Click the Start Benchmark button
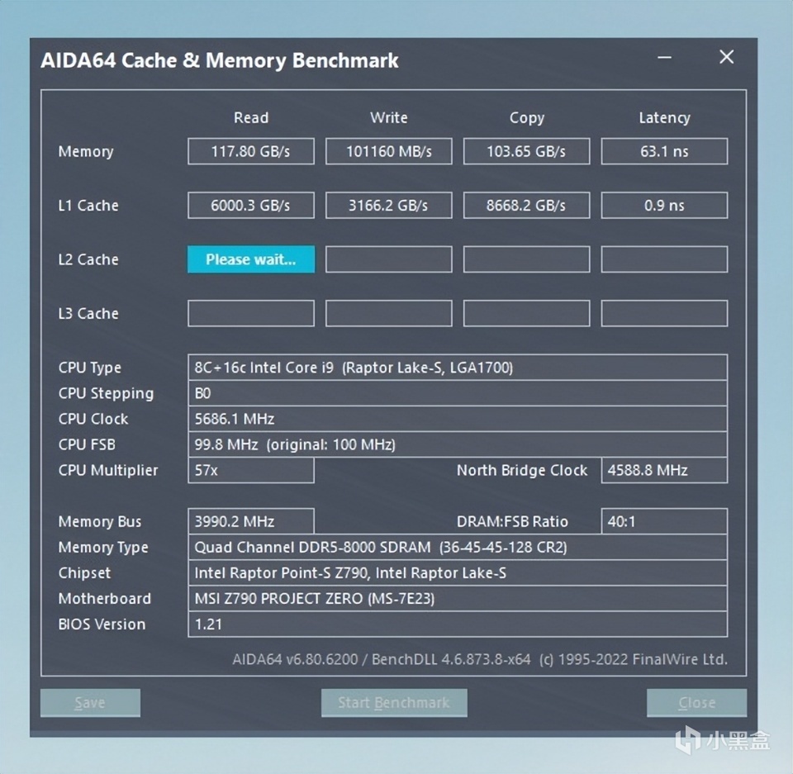Viewport: 793px width, 774px height. pos(394,702)
